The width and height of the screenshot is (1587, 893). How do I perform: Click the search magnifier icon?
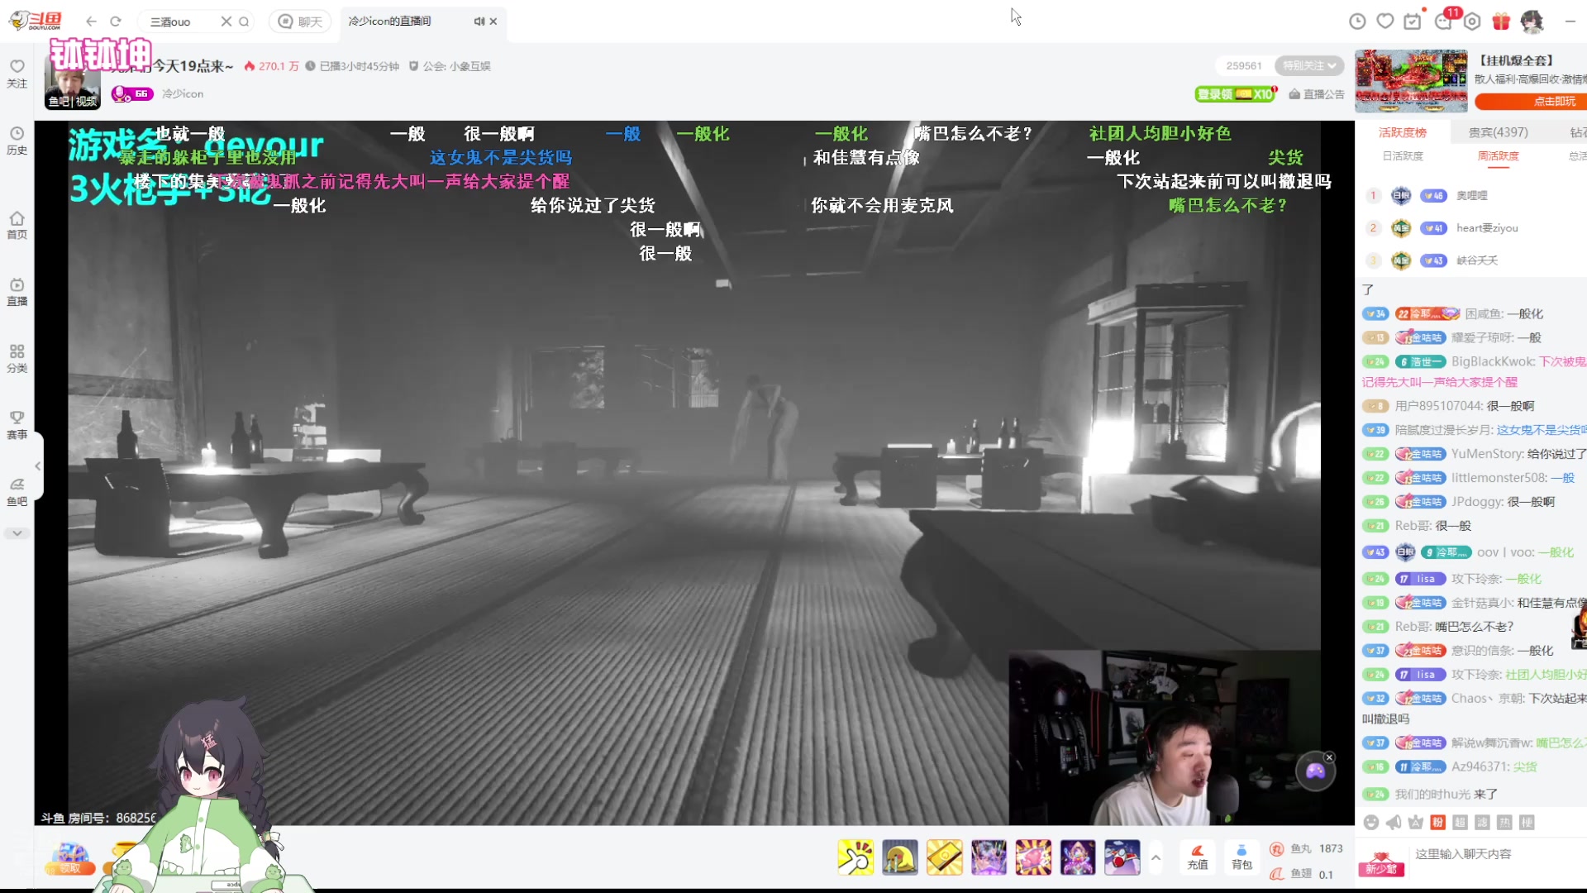tap(244, 21)
